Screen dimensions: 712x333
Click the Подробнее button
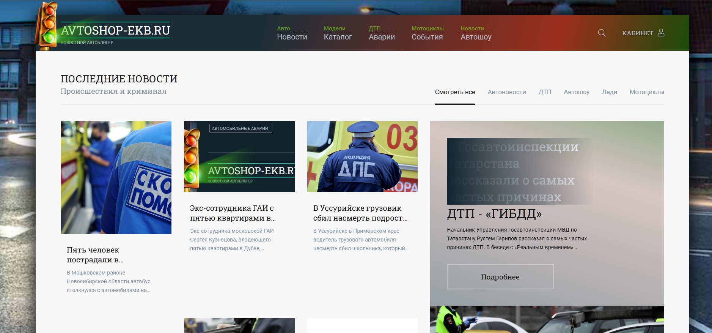point(500,277)
